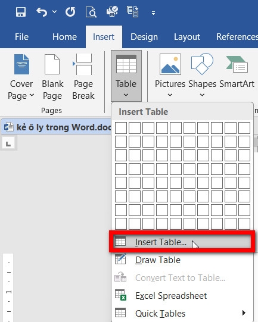Click the vertical ruler at mark 1

click(x=8, y=292)
